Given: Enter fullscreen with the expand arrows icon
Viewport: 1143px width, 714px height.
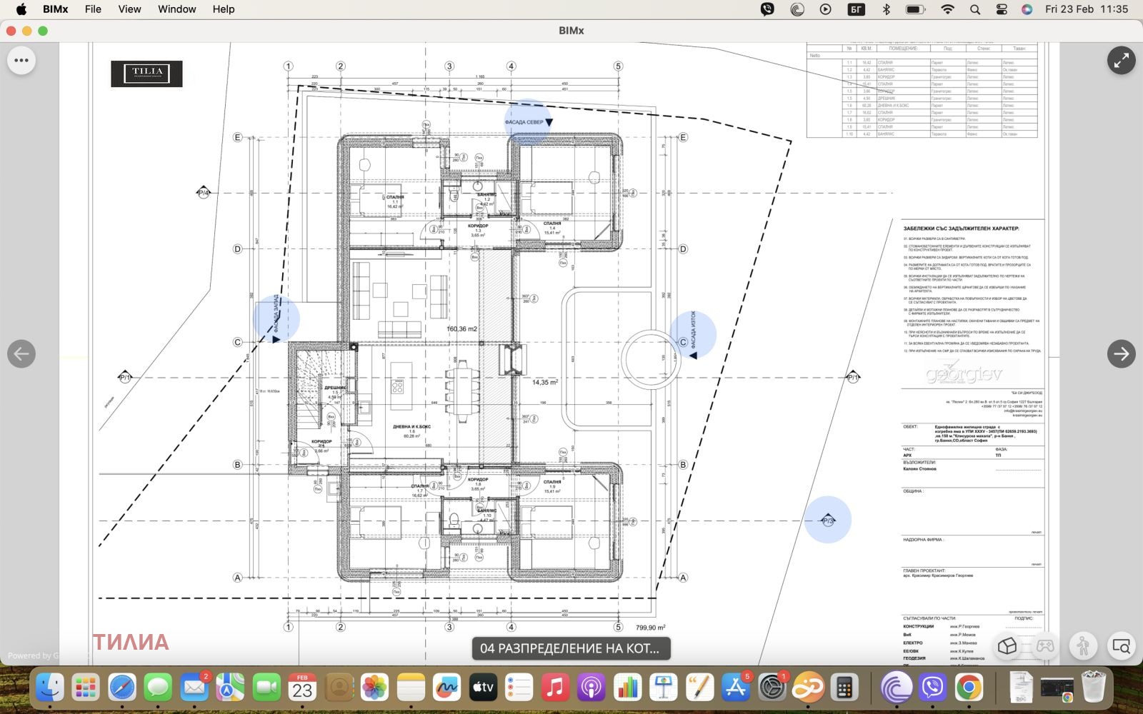Looking at the screenshot, I should pyautogui.click(x=1121, y=61).
